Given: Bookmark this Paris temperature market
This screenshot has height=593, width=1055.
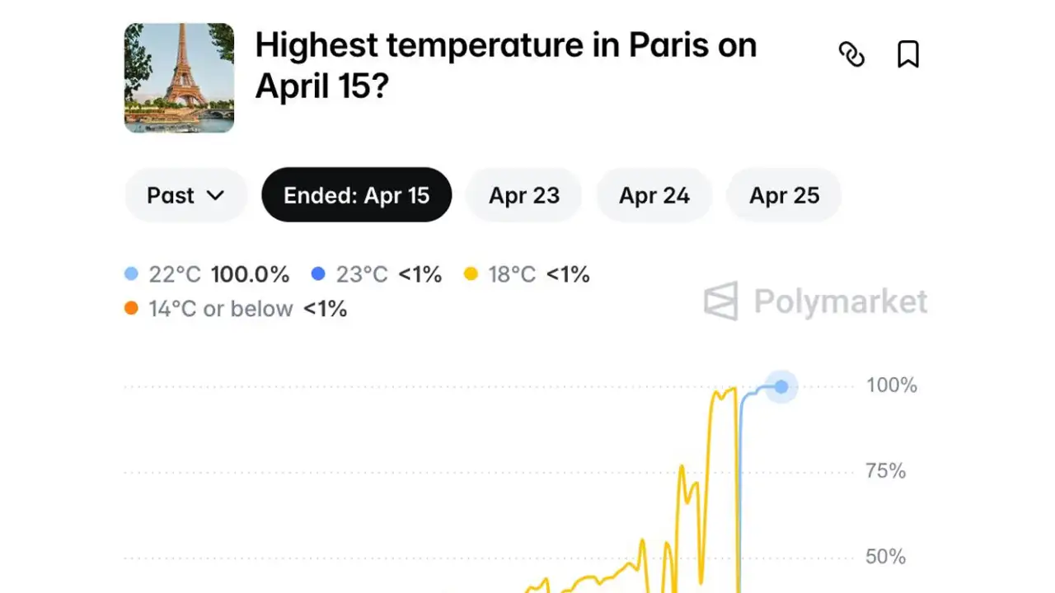Looking at the screenshot, I should point(907,54).
